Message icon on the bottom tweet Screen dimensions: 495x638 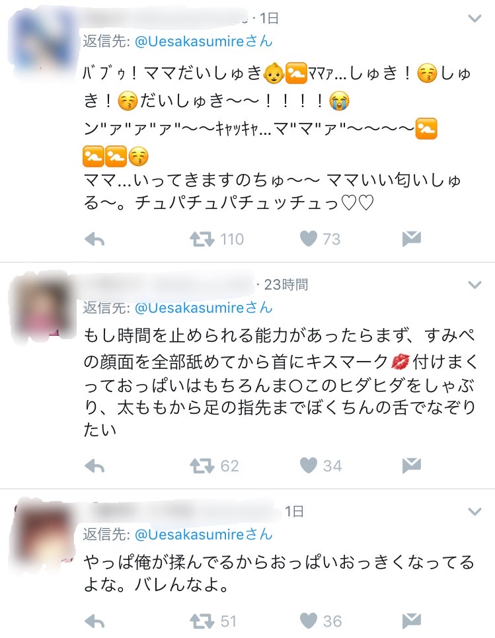point(411,621)
